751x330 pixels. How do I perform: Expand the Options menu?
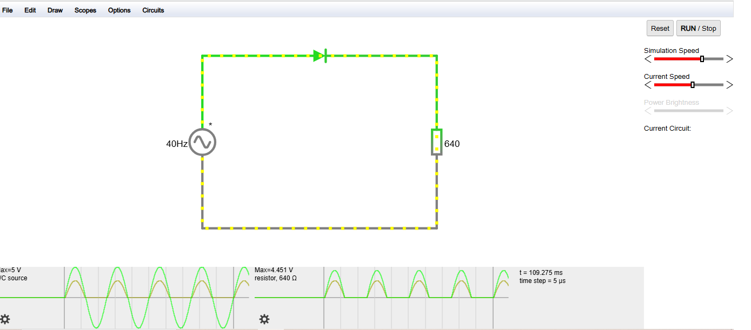(x=119, y=10)
